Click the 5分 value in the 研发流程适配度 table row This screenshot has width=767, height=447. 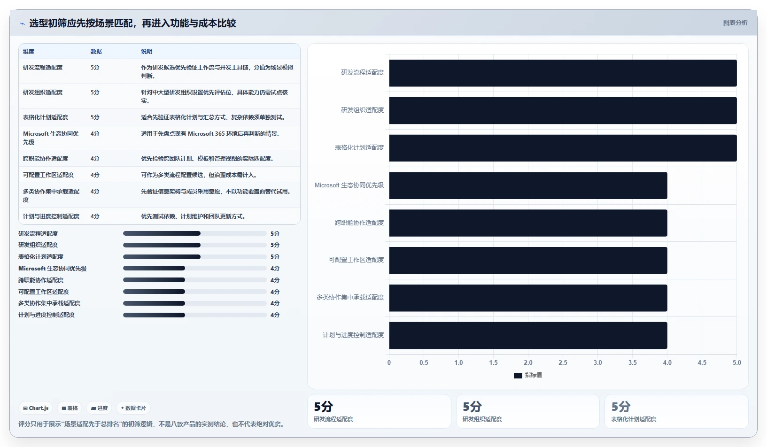tap(95, 68)
